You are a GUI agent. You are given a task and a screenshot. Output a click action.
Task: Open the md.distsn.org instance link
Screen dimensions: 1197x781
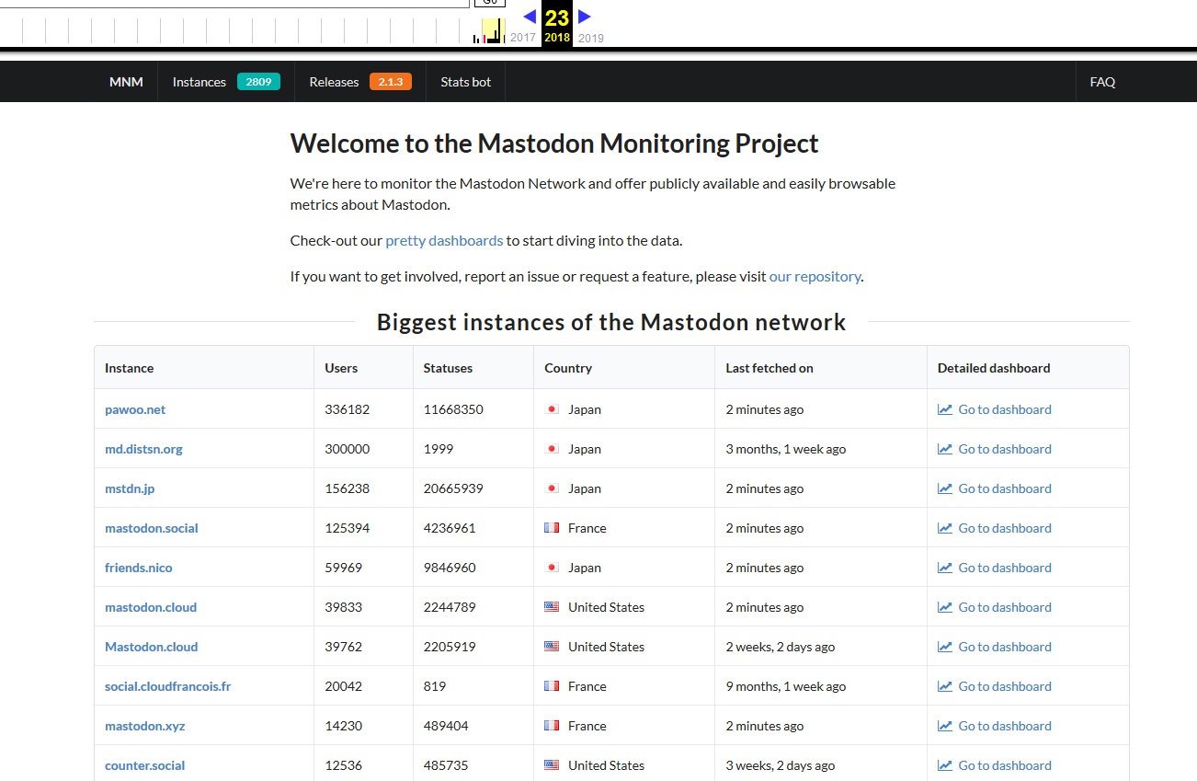(143, 449)
